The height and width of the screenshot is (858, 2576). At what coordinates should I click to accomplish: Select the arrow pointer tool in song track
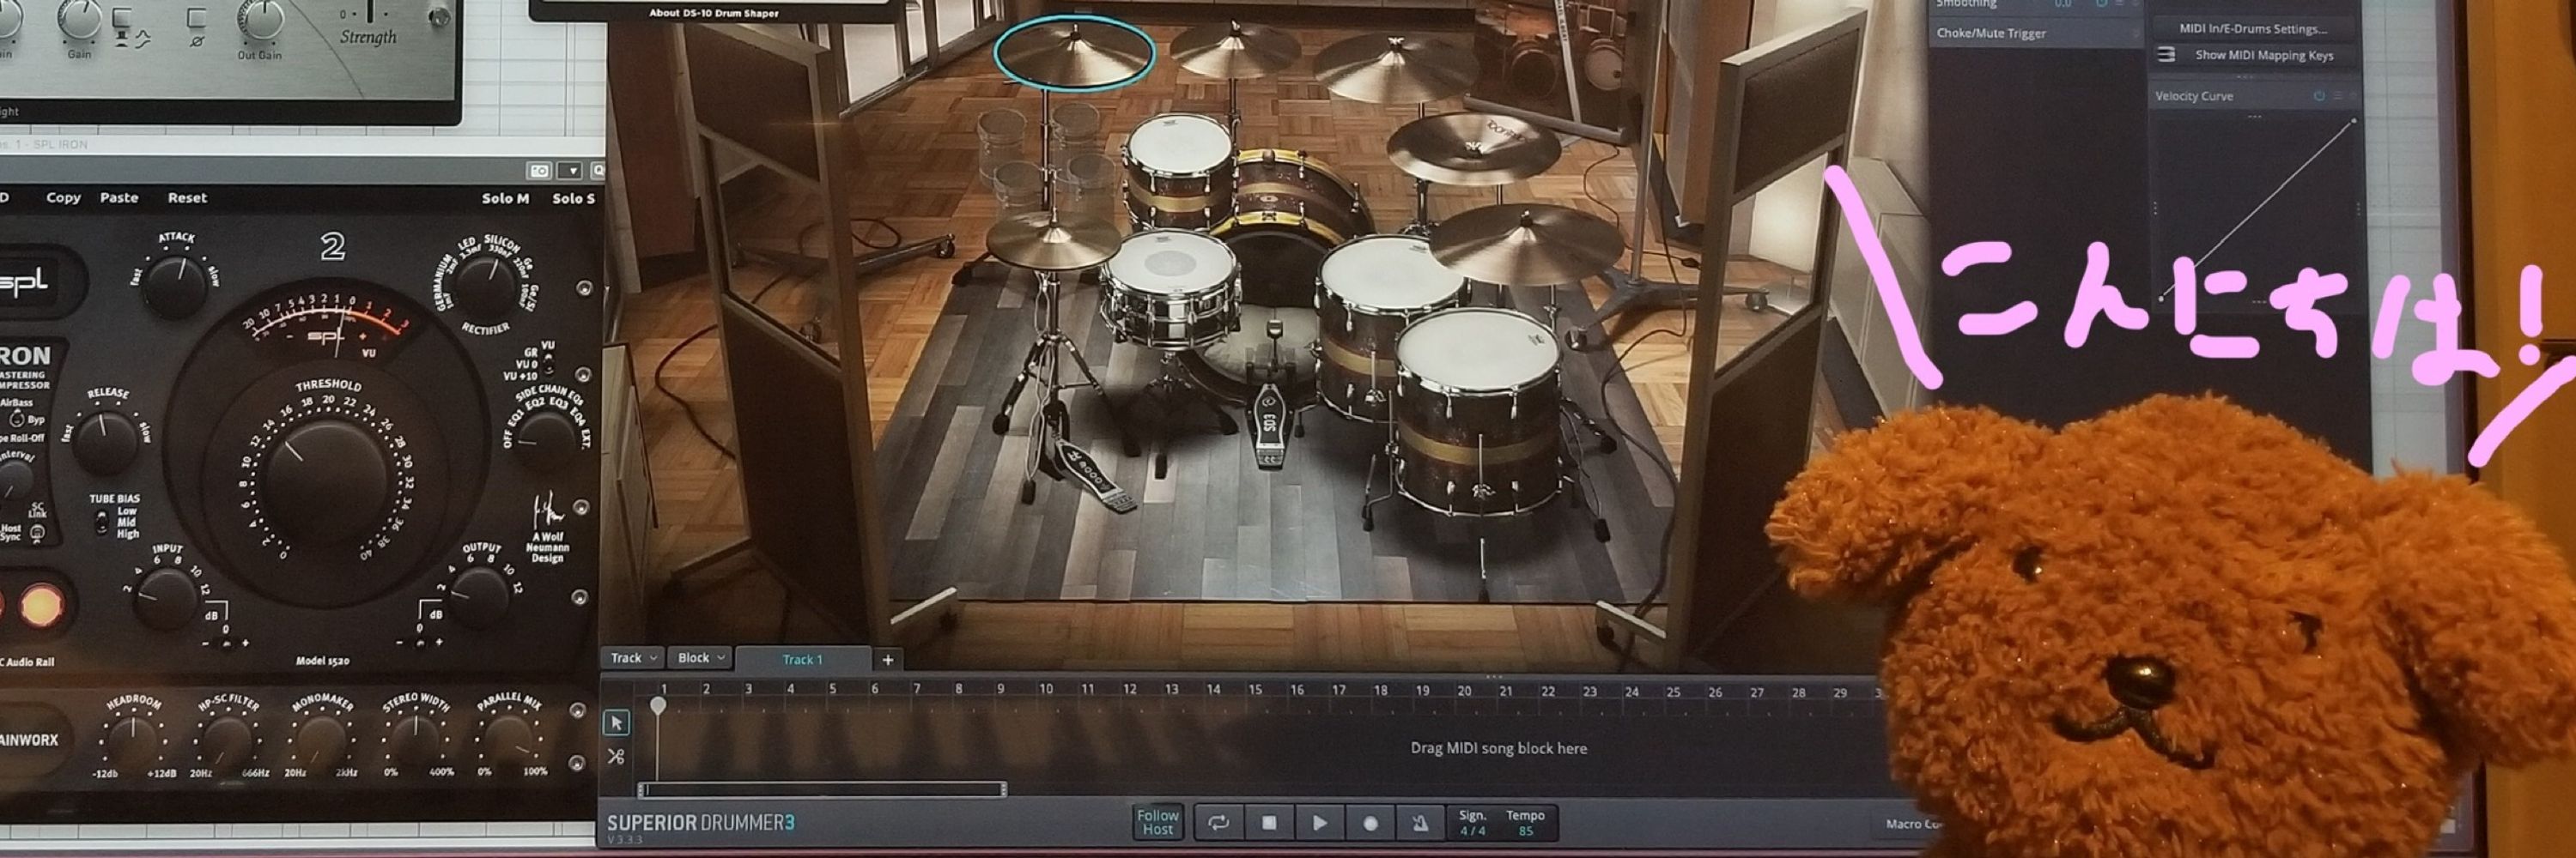coord(616,722)
